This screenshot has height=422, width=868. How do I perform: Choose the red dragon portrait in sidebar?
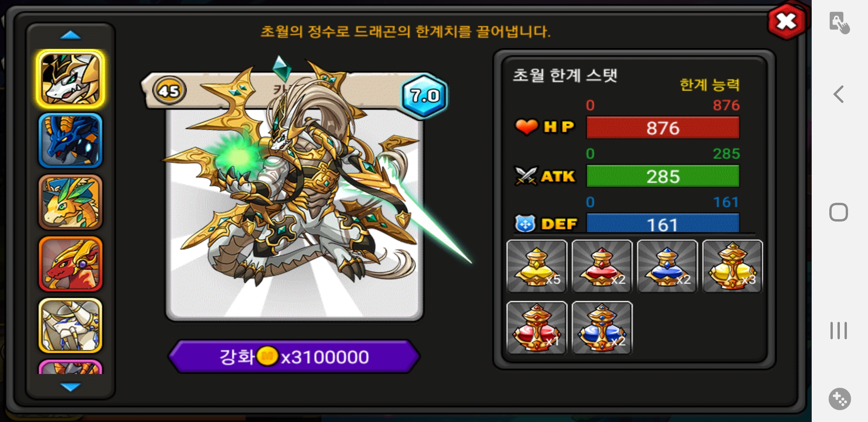click(x=70, y=264)
